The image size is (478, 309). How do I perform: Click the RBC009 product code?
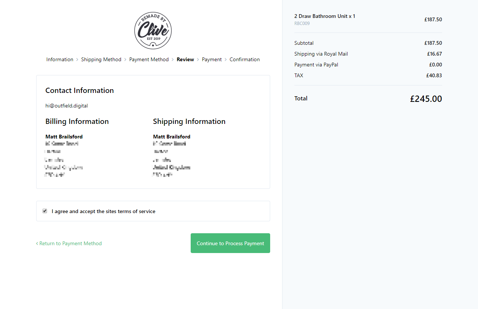tap(302, 24)
